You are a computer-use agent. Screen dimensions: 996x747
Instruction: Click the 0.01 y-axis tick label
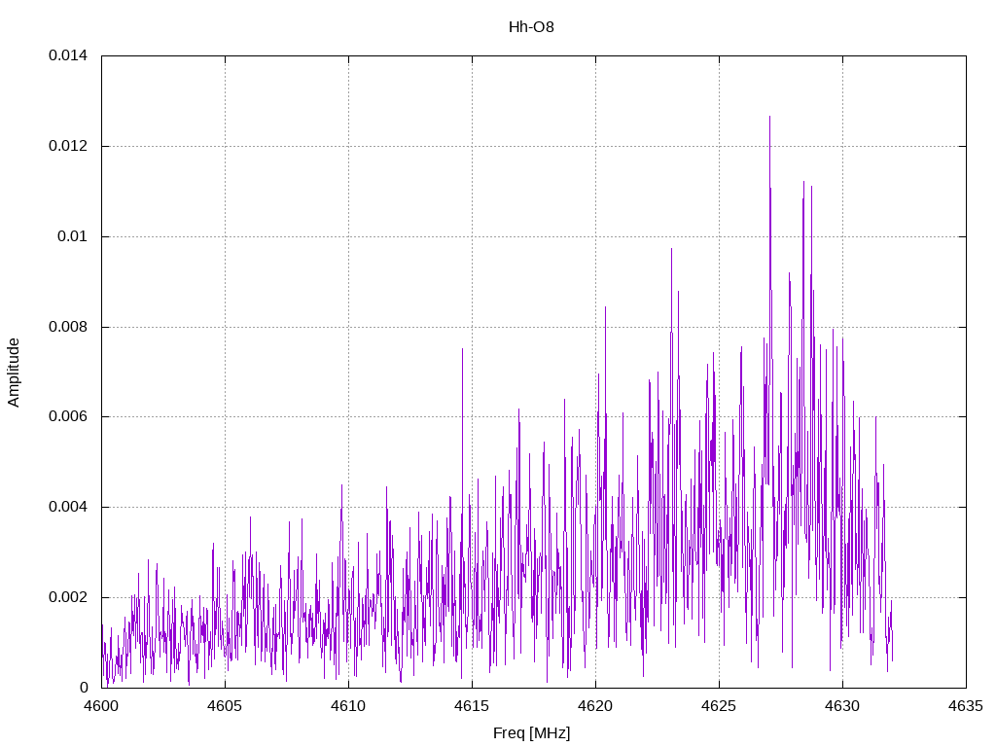[x=72, y=236]
